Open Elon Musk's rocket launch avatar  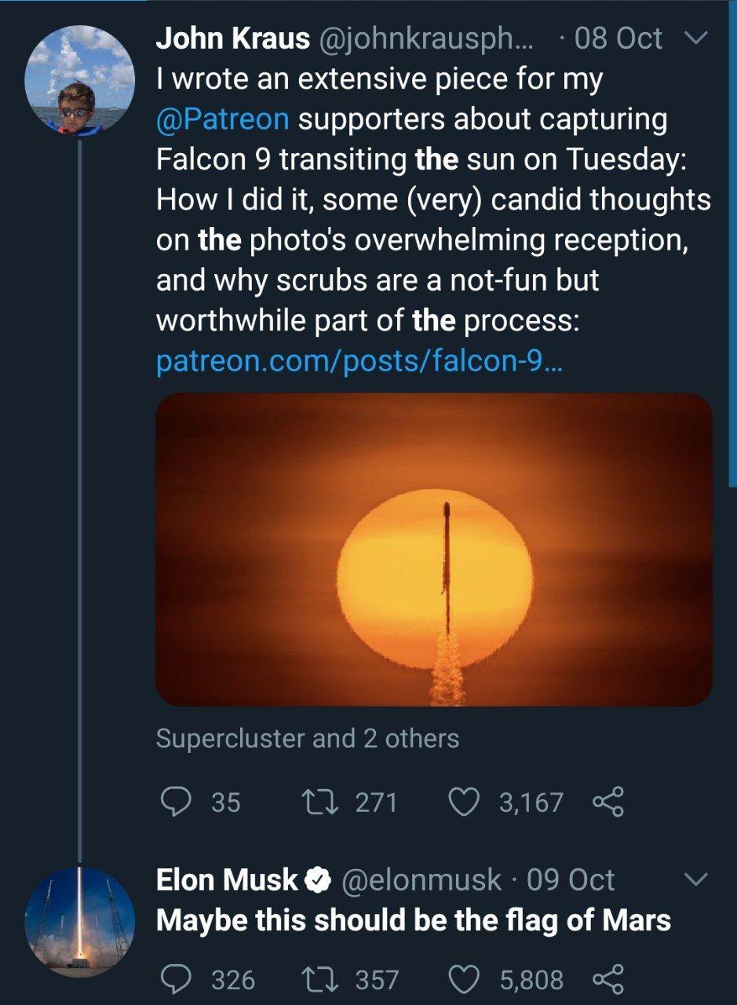click(x=79, y=922)
